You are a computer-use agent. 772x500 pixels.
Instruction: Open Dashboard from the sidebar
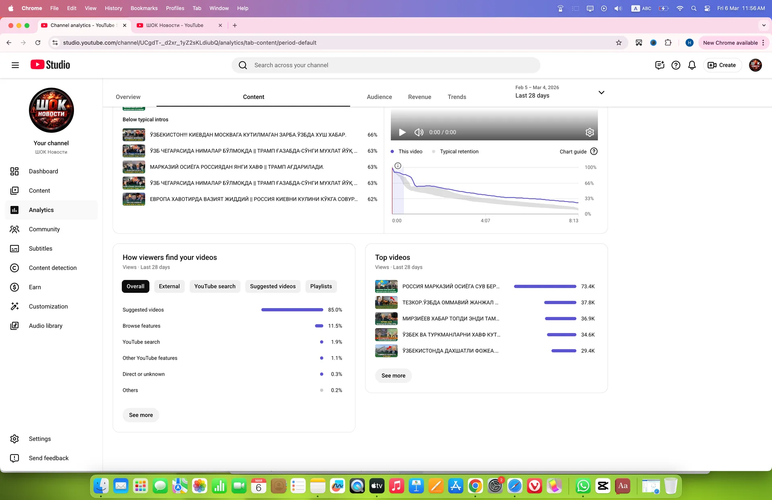(51, 171)
